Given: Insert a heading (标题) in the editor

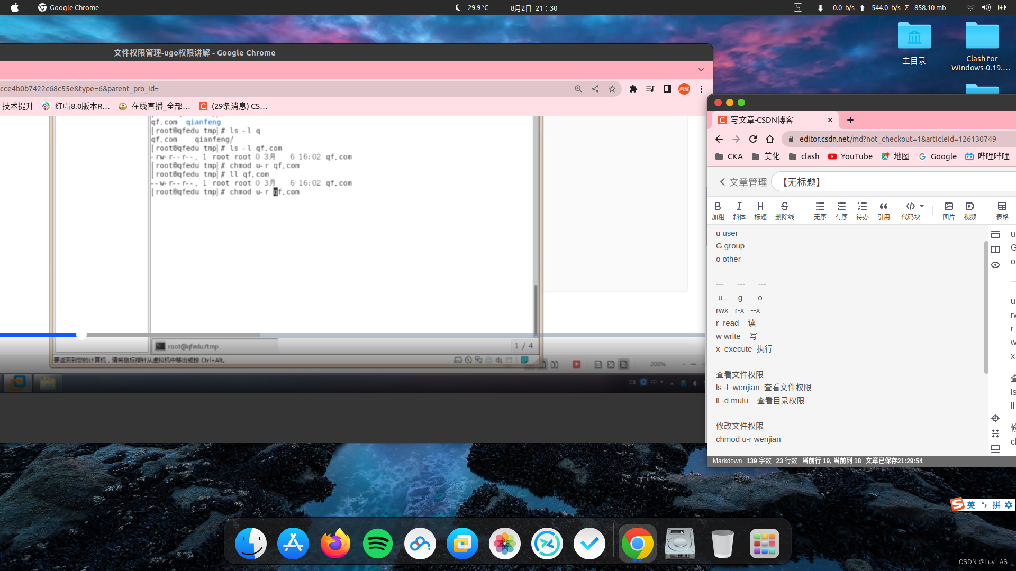Looking at the screenshot, I should point(760,210).
